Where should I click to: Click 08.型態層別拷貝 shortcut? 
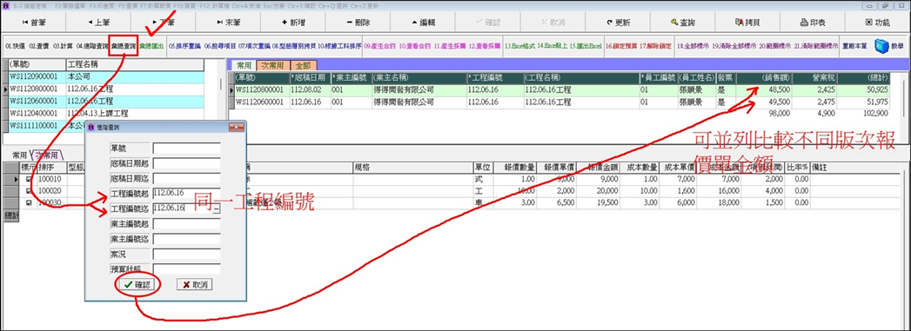(x=294, y=46)
